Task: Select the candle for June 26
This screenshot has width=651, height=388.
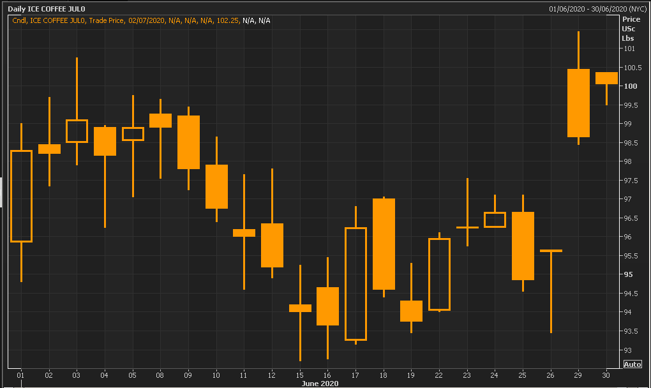Action: coord(551,251)
